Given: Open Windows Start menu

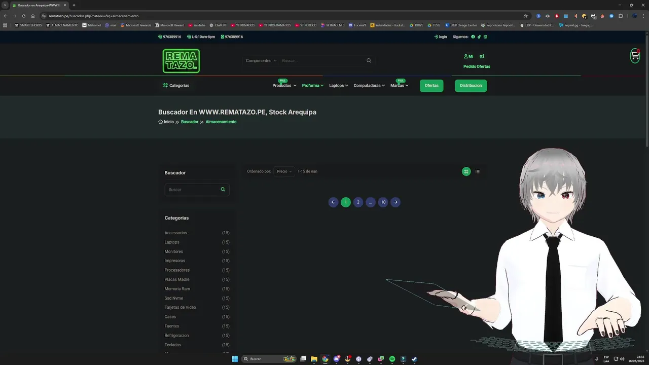Looking at the screenshot, I should [x=235, y=359].
